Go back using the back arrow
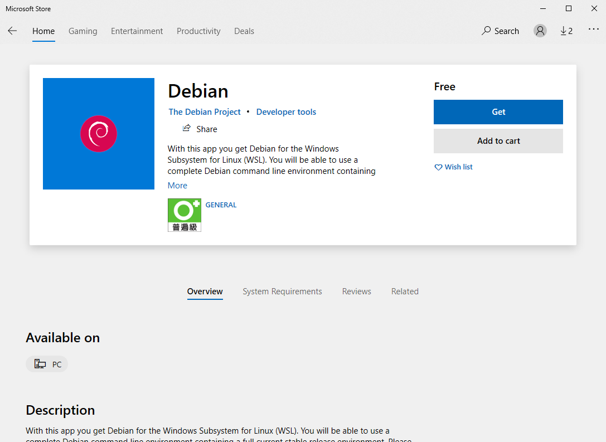Viewport: 606px width, 442px height. (12, 31)
